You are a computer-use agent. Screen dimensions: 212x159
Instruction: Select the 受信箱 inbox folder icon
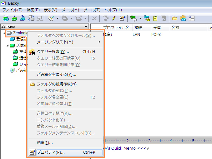[12, 39]
